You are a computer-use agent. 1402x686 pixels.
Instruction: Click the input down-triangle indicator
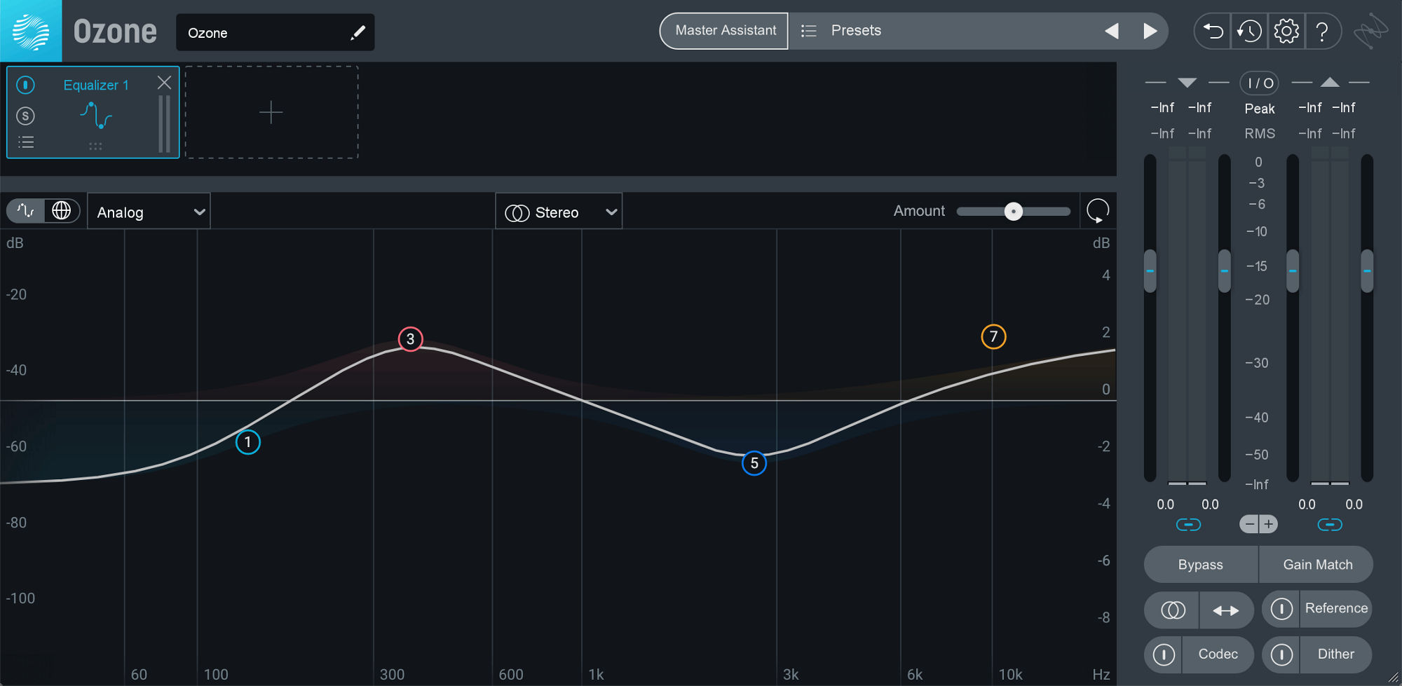1187,83
